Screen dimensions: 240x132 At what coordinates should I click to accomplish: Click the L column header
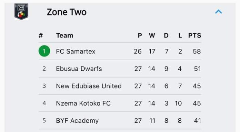(x=180, y=35)
